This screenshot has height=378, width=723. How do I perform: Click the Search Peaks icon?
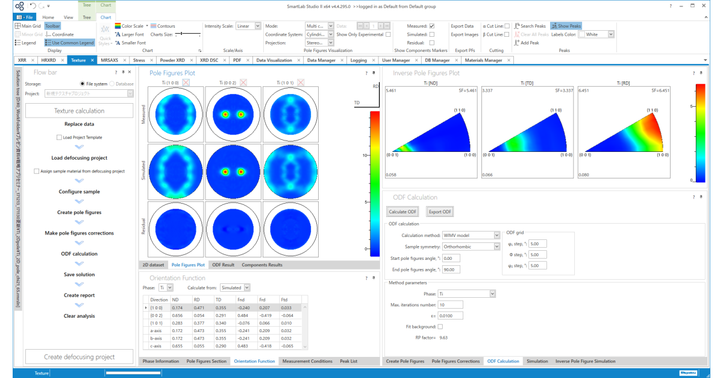click(517, 26)
